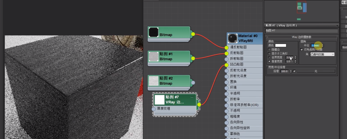Click the 贴图 #2 Bitmap node thumbnail
The image size is (347, 139).
tap(153, 81)
